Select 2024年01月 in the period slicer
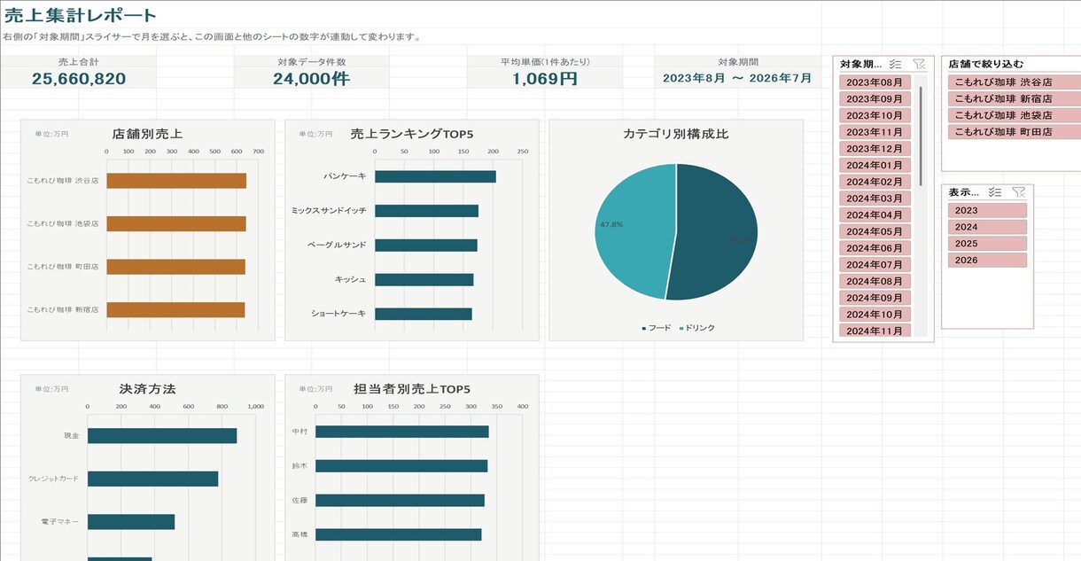This screenshot has height=561, width=1081. coord(875,165)
